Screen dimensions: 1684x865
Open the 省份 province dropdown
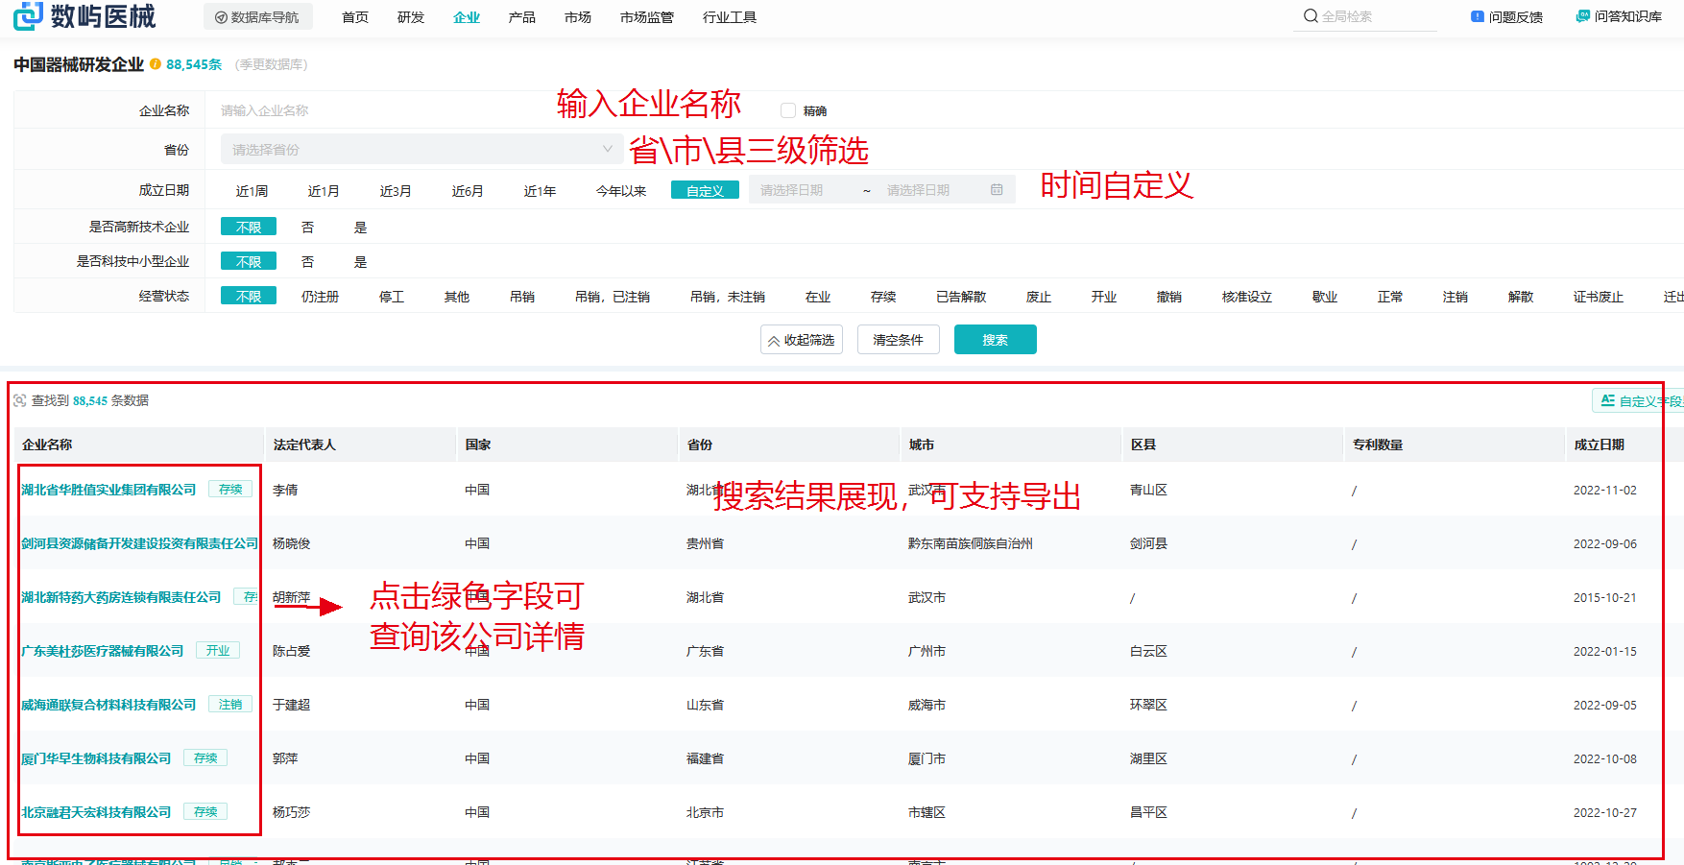pyautogui.click(x=421, y=150)
